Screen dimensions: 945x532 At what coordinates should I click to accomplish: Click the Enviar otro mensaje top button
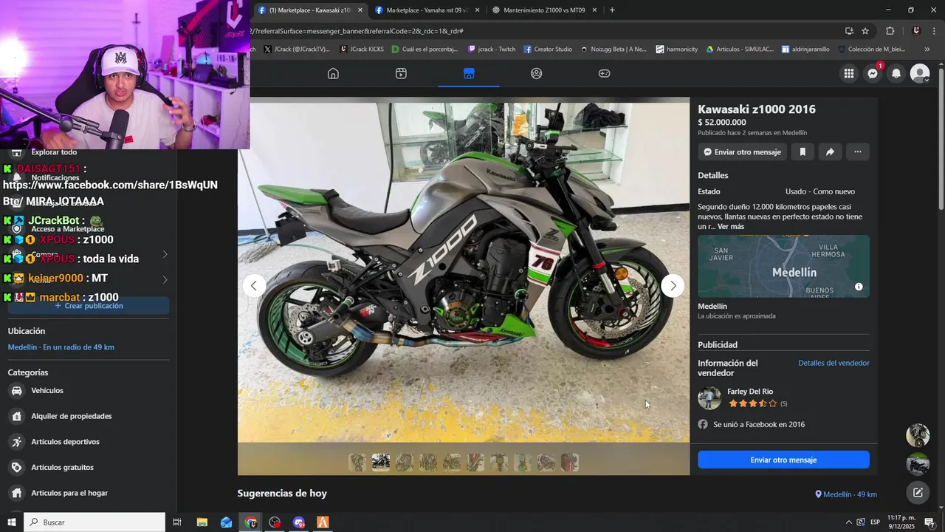coord(742,151)
